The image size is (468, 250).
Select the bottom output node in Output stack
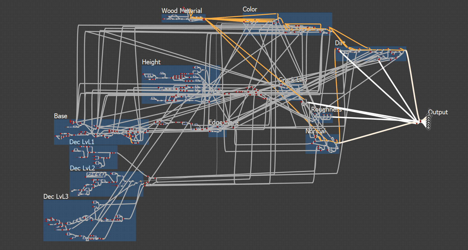click(x=428, y=128)
